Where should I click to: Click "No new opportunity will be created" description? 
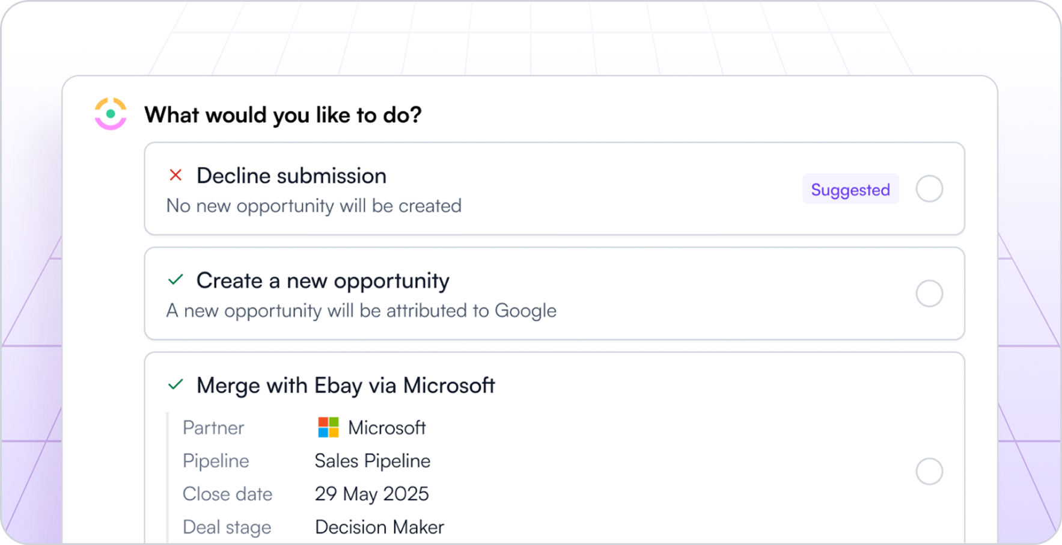pos(314,206)
